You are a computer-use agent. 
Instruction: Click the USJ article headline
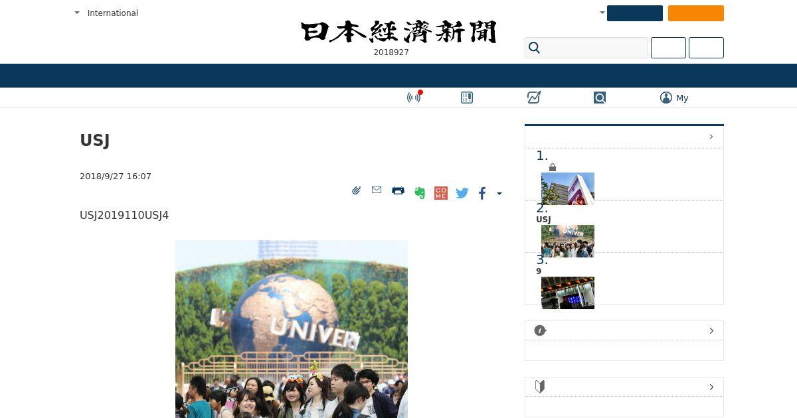[94, 141]
